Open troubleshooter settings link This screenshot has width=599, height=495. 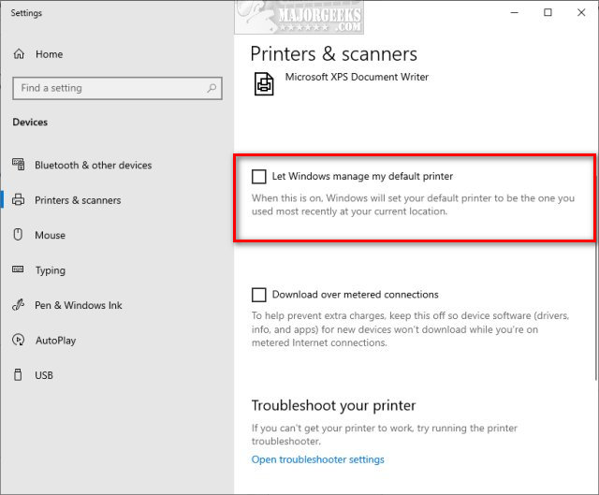point(317,459)
